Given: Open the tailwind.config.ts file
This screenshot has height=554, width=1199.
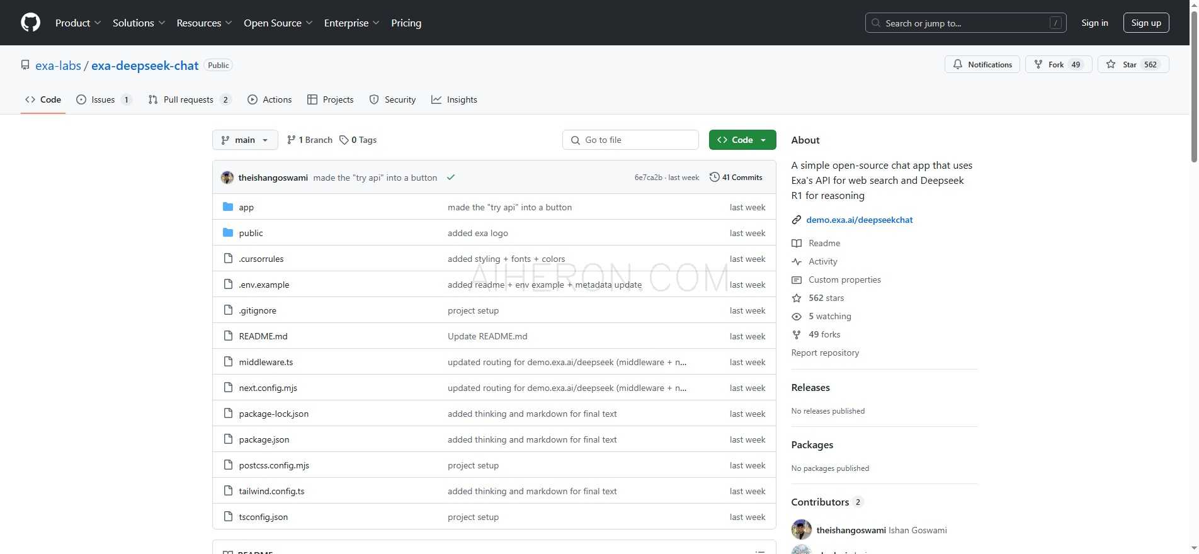Looking at the screenshot, I should pyautogui.click(x=271, y=491).
